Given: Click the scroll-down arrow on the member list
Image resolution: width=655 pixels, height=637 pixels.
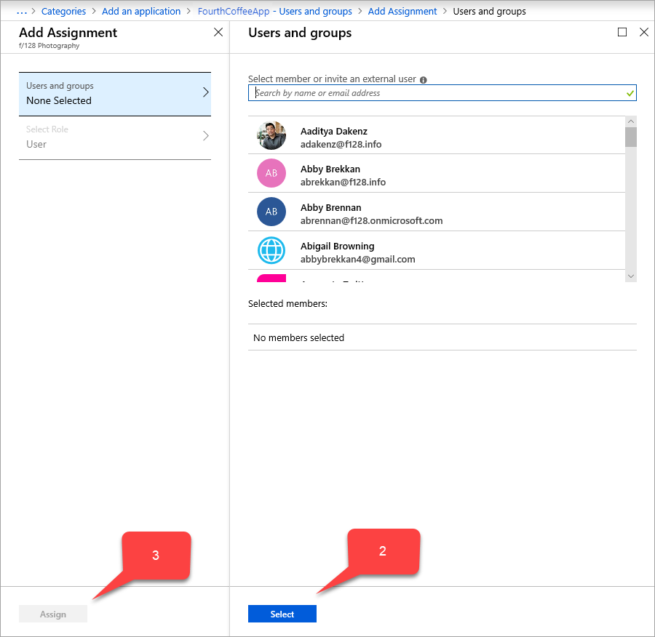Looking at the screenshot, I should point(631,276).
